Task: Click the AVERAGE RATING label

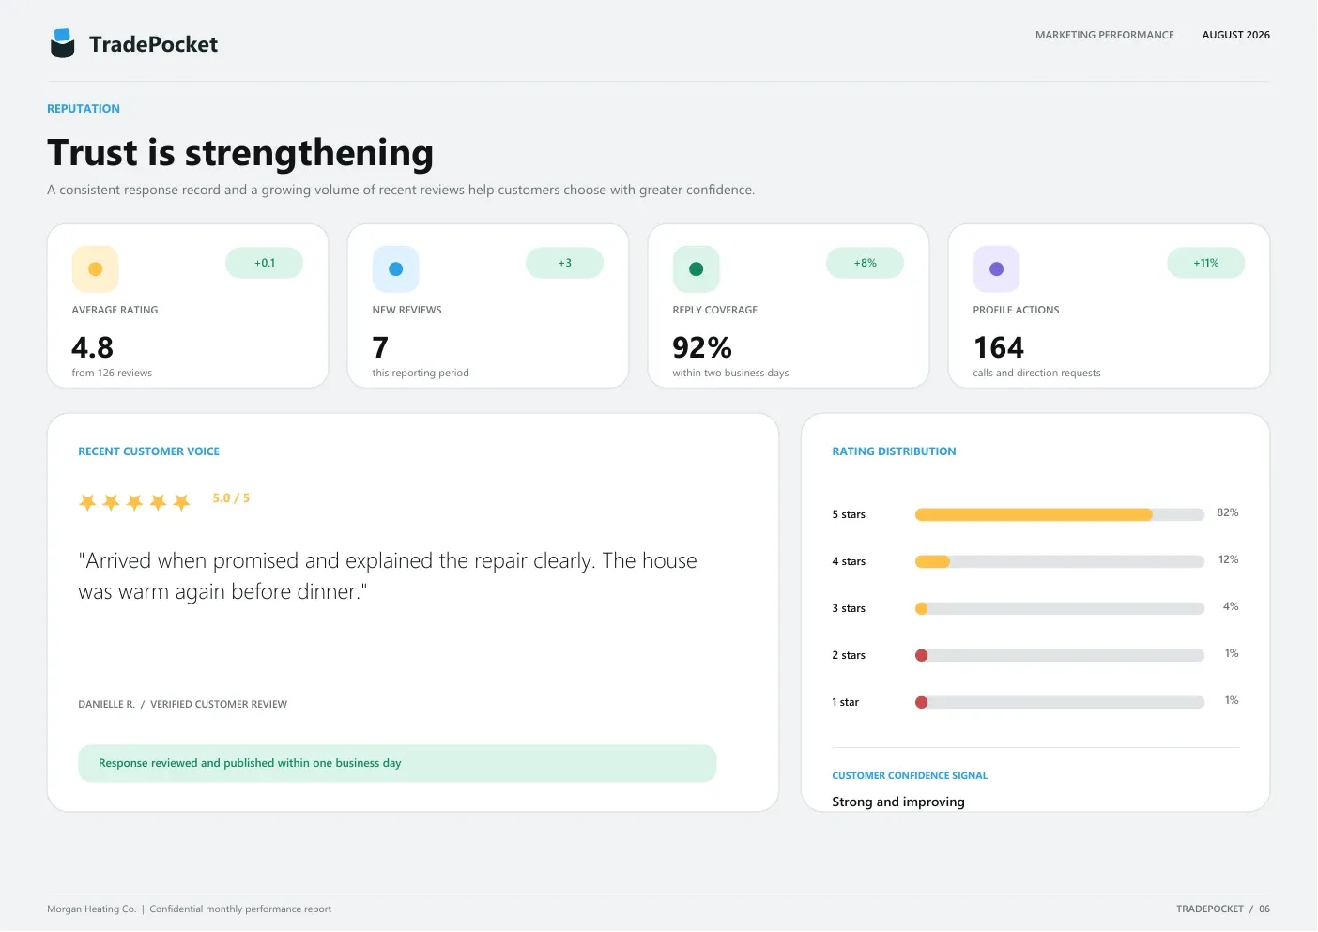Action: point(115,310)
